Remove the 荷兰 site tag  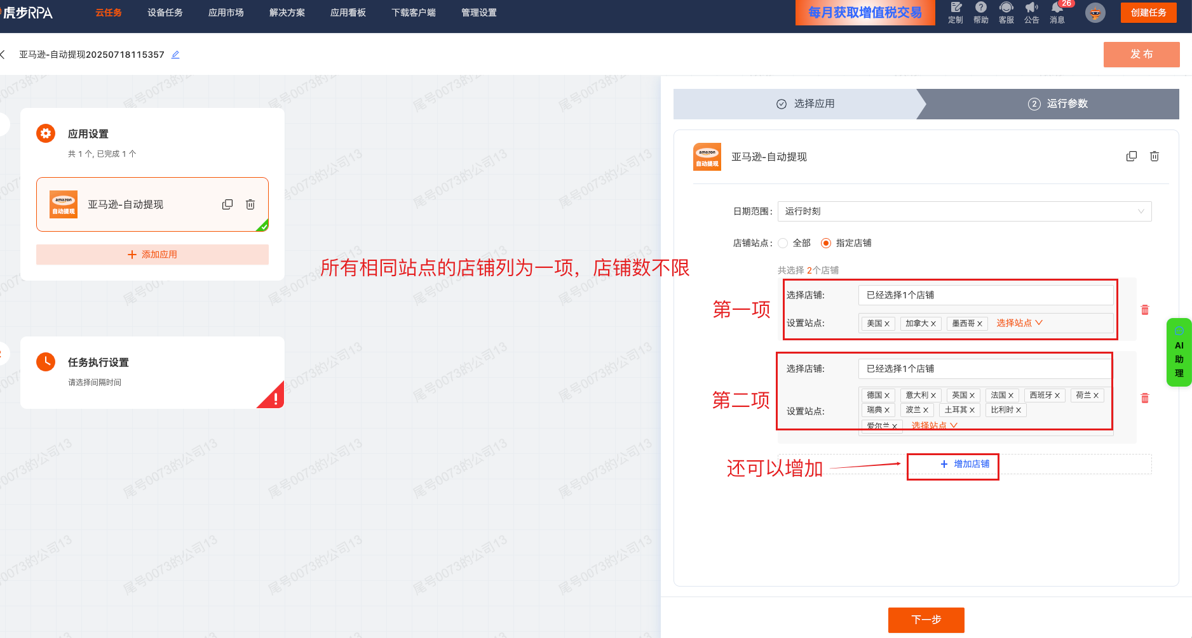(x=1096, y=395)
